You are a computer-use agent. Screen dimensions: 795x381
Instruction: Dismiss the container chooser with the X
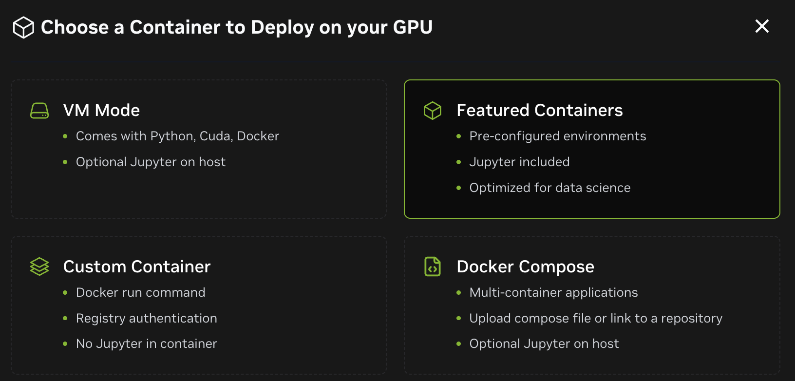tap(761, 27)
